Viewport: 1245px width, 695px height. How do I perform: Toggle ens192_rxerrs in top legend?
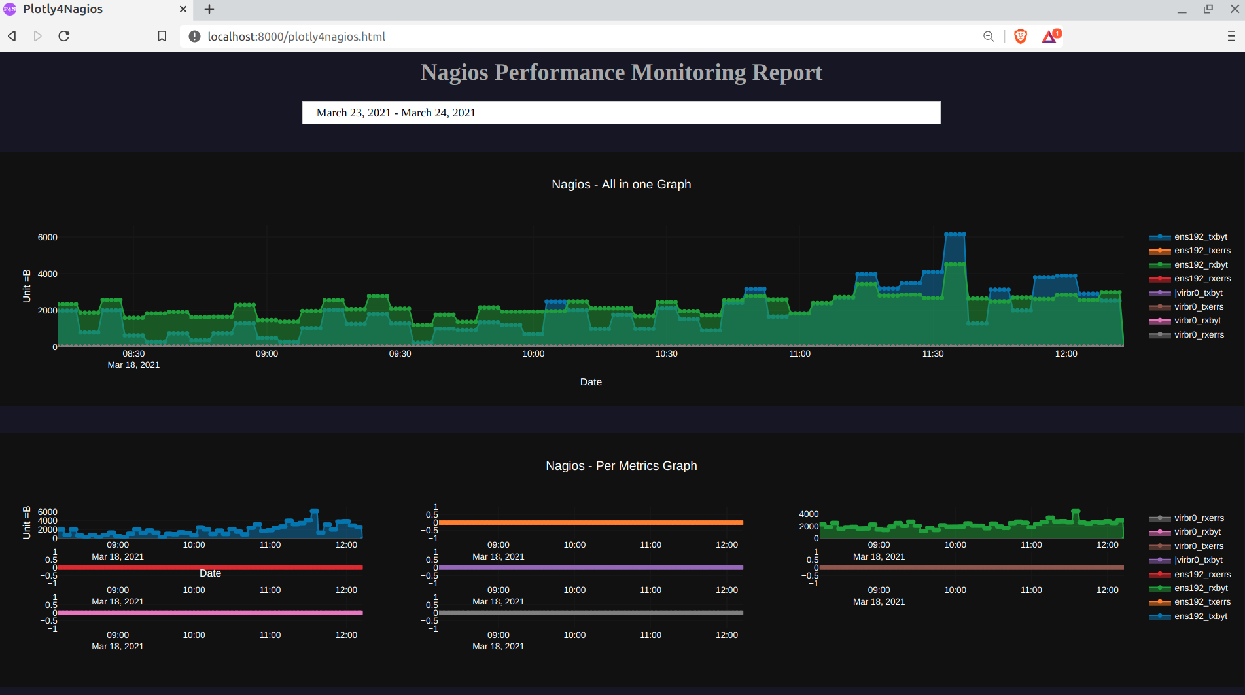pos(1190,279)
